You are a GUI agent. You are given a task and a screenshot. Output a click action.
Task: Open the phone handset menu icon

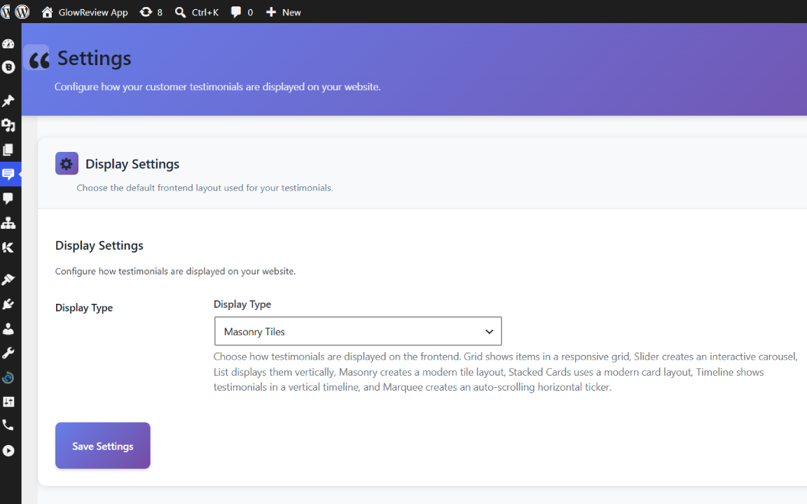pos(8,426)
